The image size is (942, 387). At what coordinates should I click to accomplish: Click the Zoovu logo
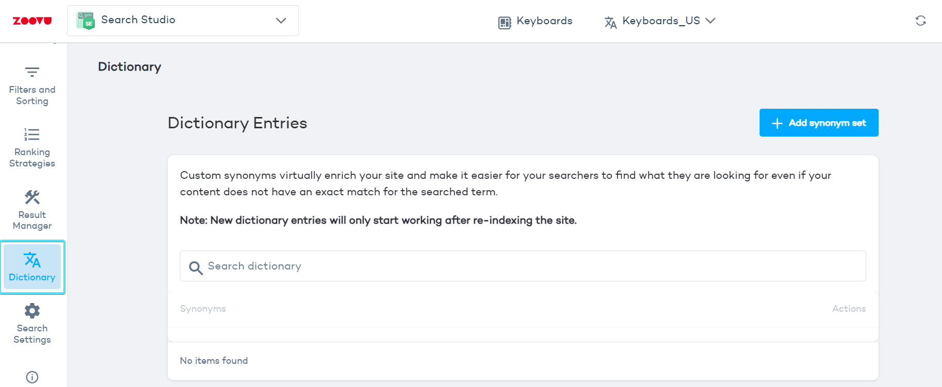32,21
